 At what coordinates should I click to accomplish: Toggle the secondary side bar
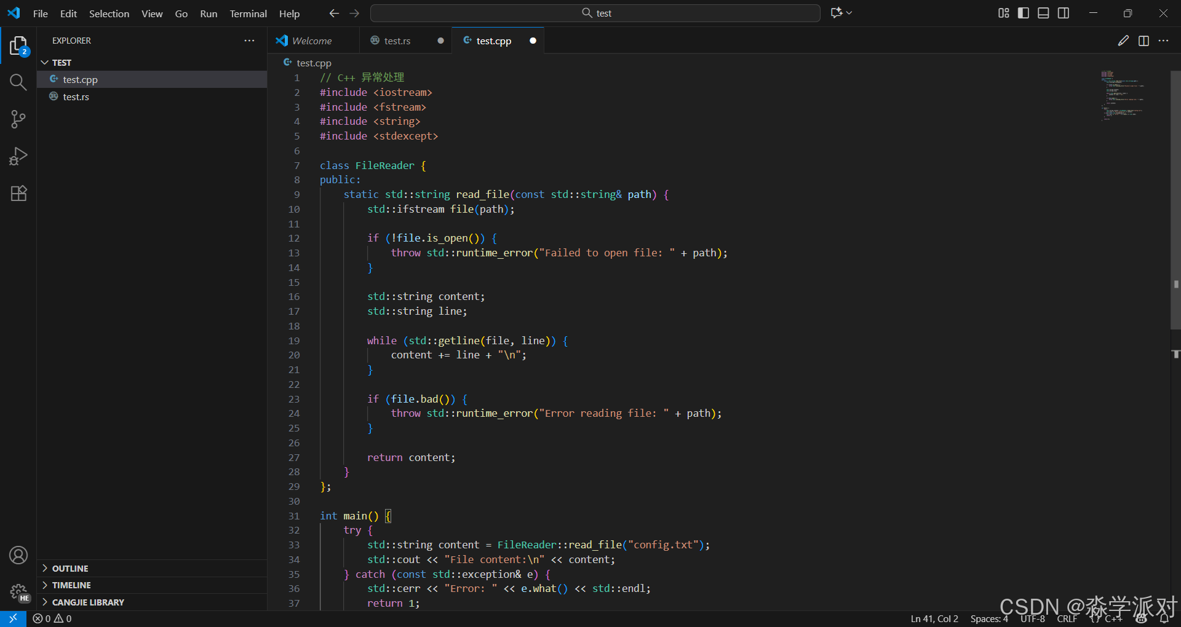click(1064, 13)
